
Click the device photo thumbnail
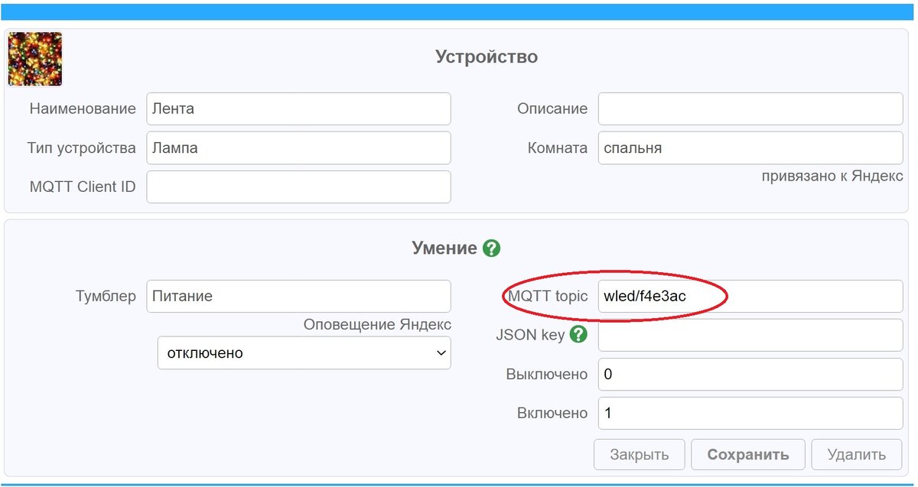click(34, 59)
